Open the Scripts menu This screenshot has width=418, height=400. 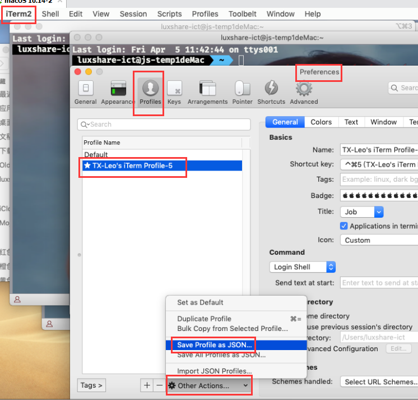tap(170, 14)
